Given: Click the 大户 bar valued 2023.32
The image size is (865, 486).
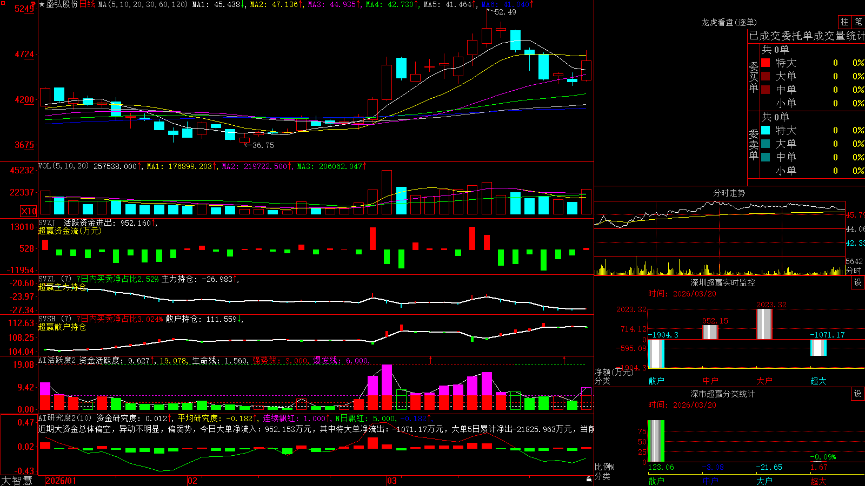Looking at the screenshot, I should (764, 324).
